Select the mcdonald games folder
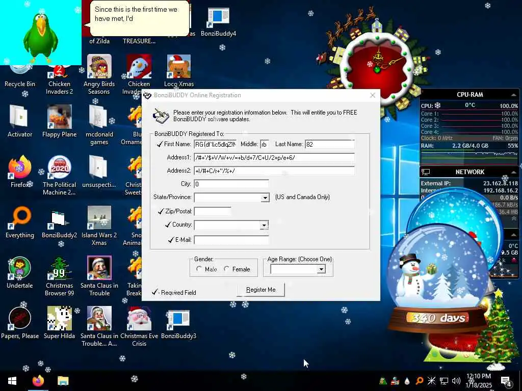Image resolution: width=522 pixels, height=391 pixels. [x=99, y=125]
